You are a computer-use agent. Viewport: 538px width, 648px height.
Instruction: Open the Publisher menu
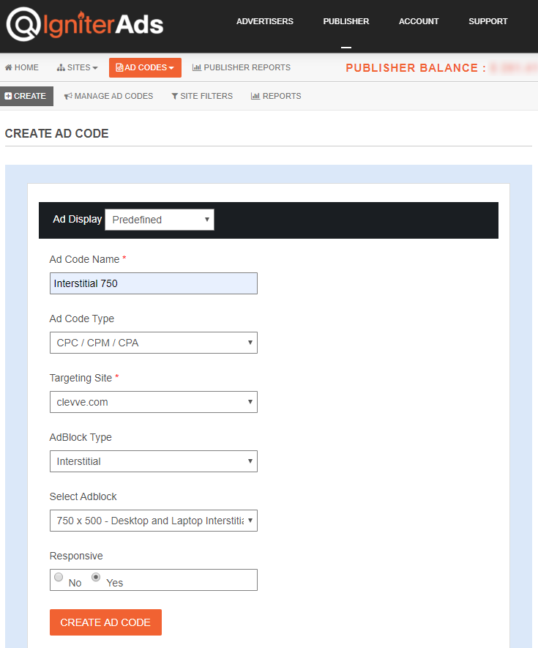coord(345,21)
